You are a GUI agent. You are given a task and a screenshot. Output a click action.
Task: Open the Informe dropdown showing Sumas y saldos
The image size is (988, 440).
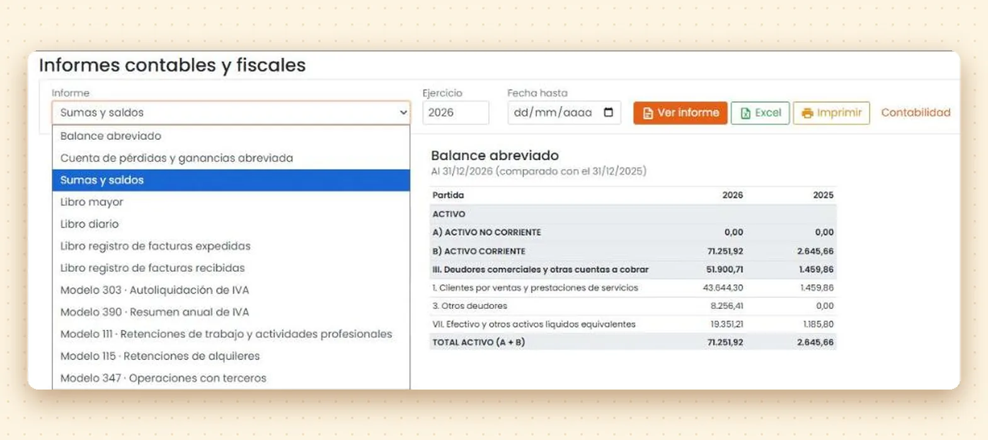[231, 113]
